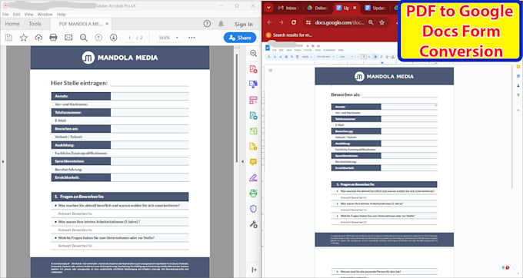This screenshot has height=278, width=523.
Task: Open the green printer tool in Acrobat pane
Action: click(254, 193)
